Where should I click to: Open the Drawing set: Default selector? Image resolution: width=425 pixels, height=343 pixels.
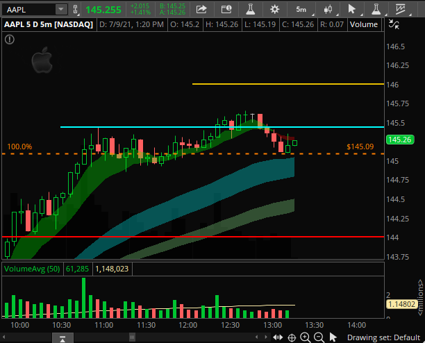tap(383, 337)
